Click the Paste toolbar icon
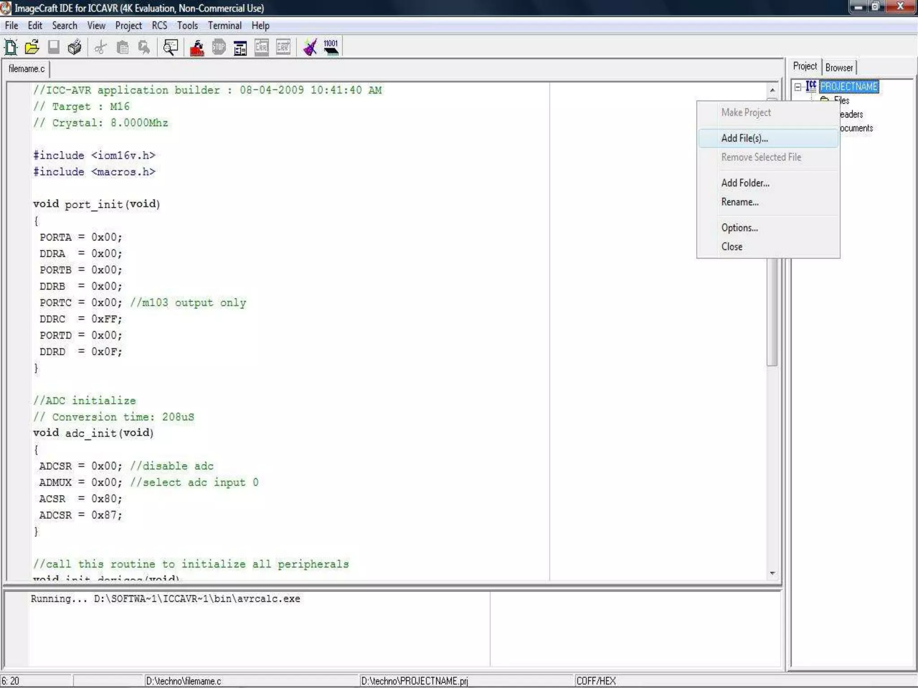918x688 pixels. 144,47
